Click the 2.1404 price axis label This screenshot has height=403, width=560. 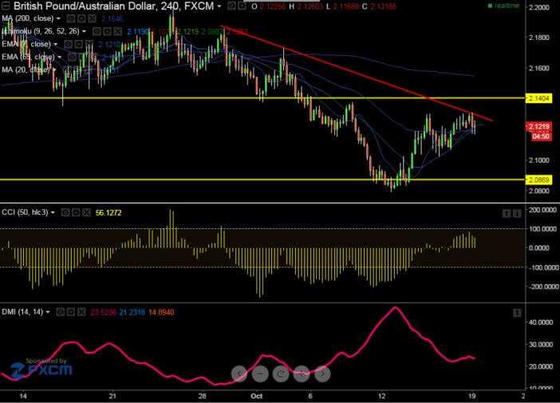[x=538, y=98]
